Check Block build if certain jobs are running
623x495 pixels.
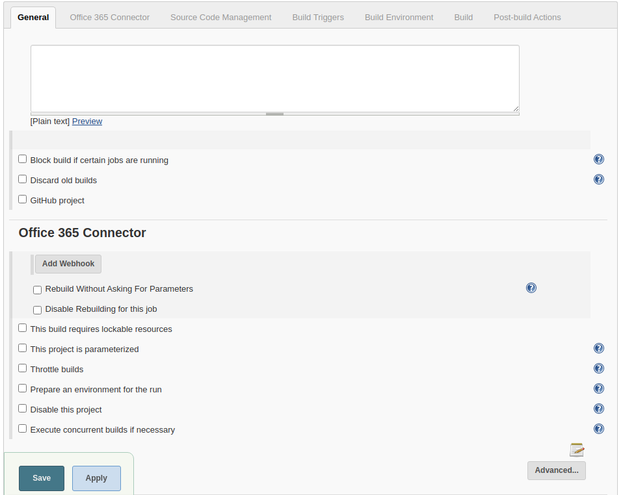(23, 159)
